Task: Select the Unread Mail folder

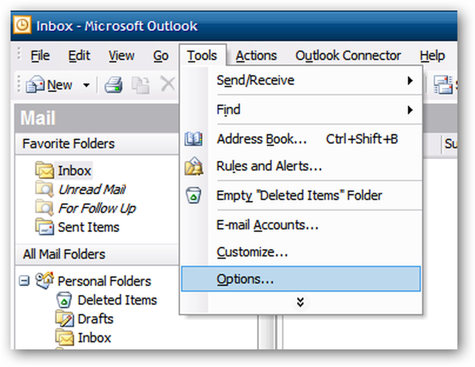Action: [x=92, y=189]
